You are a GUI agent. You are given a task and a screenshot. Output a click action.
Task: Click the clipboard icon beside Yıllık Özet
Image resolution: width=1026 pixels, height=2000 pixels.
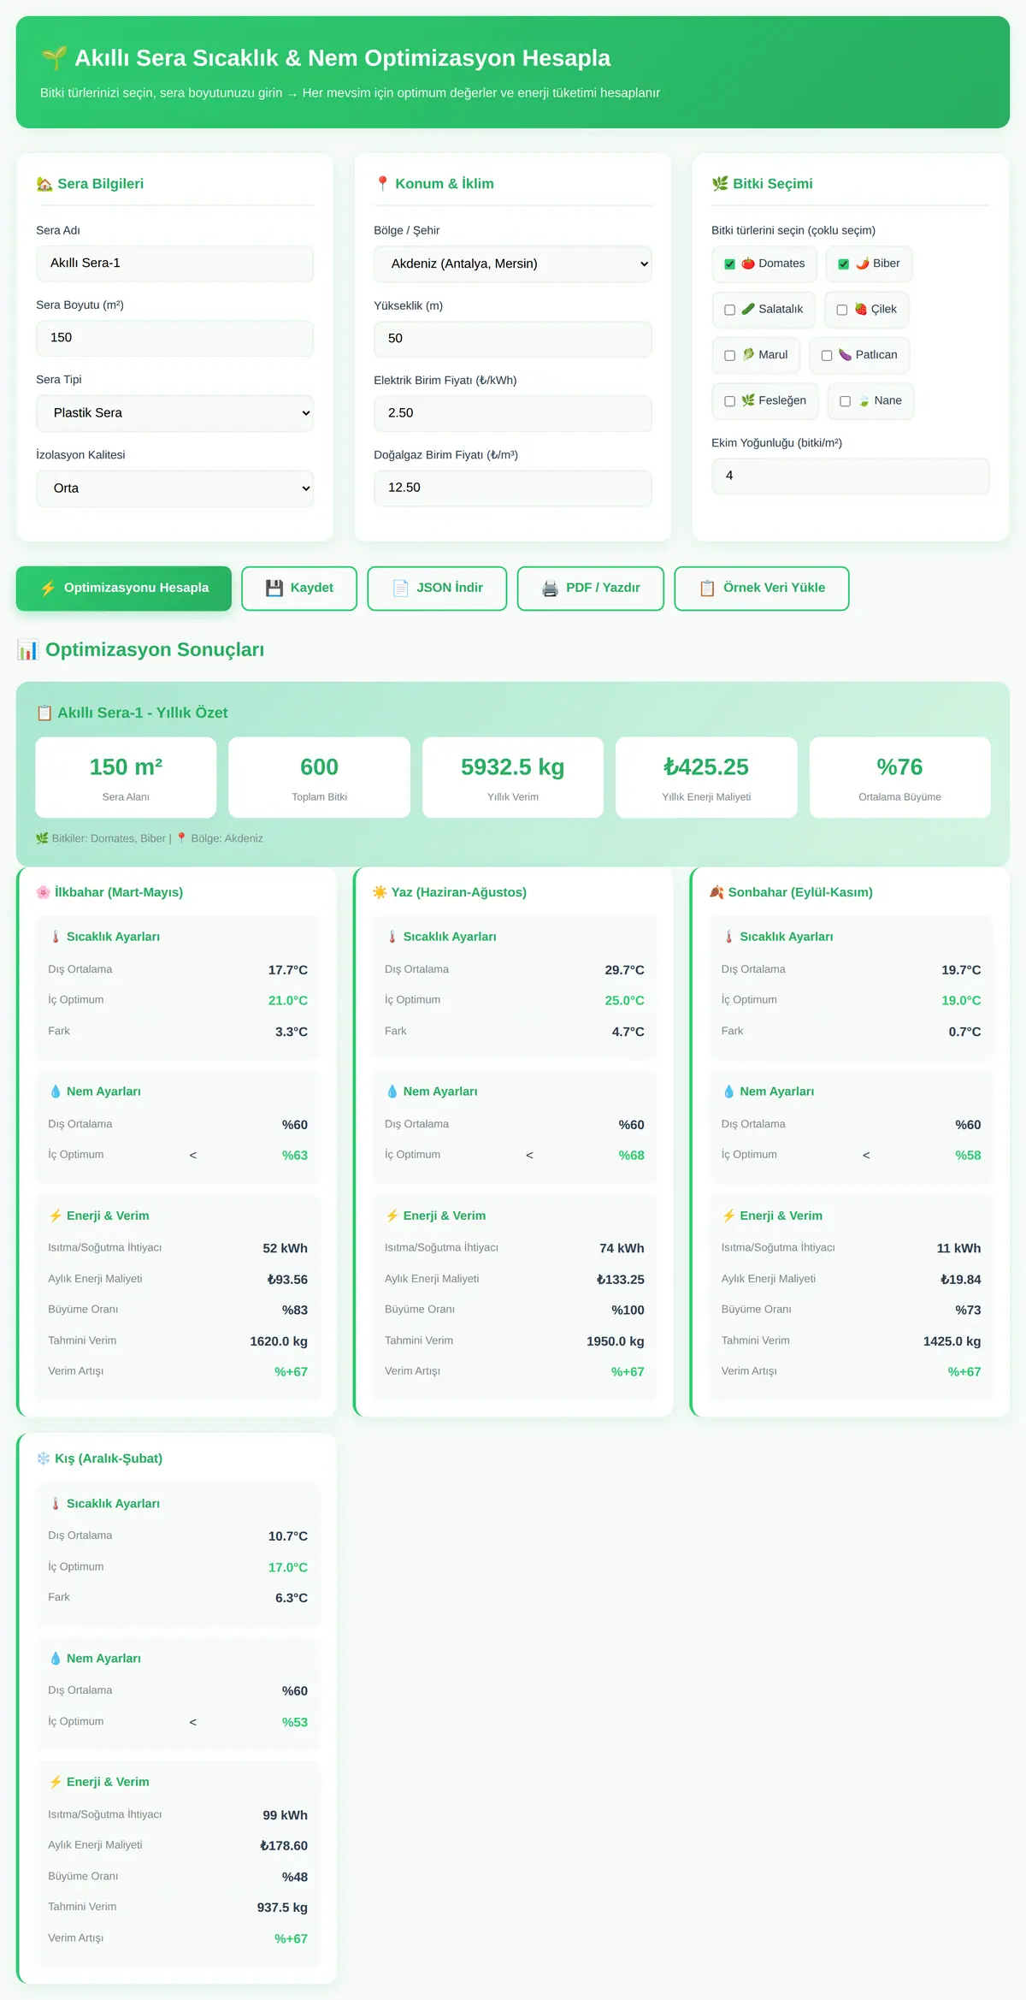[44, 713]
